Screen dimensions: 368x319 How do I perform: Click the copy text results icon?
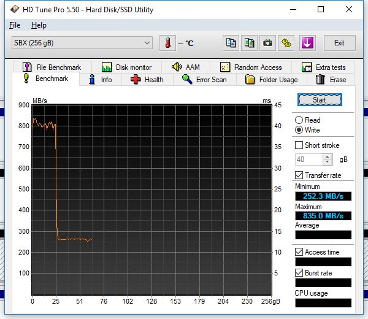tap(231, 43)
